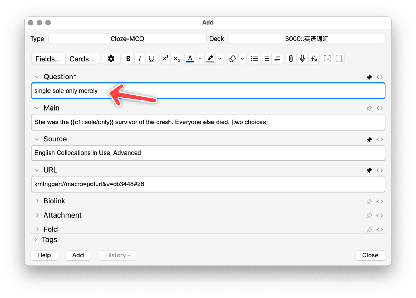Image resolution: width=416 pixels, height=298 pixels.
Task: Open the equations fx menu icon
Action: 314,59
